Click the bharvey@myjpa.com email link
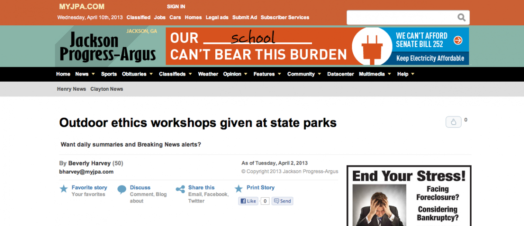Image resolution: width=524 pixels, height=226 pixels. pos(86,172)
